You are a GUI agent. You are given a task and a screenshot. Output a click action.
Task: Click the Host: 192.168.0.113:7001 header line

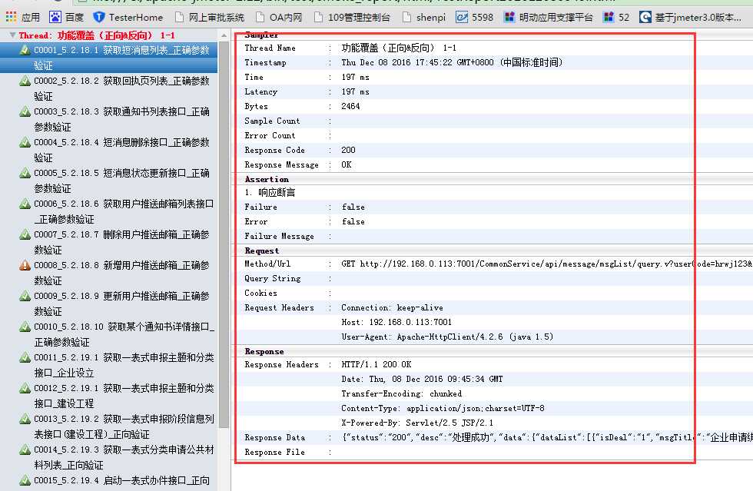(x=396, y=323)
